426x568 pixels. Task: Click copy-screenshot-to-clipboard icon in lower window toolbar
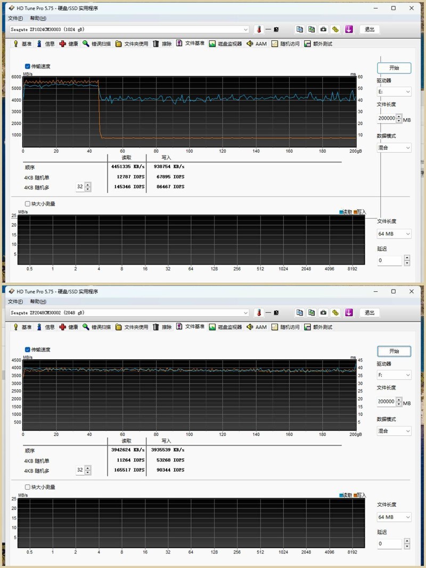pyautogui.click(x=312, y=312)
